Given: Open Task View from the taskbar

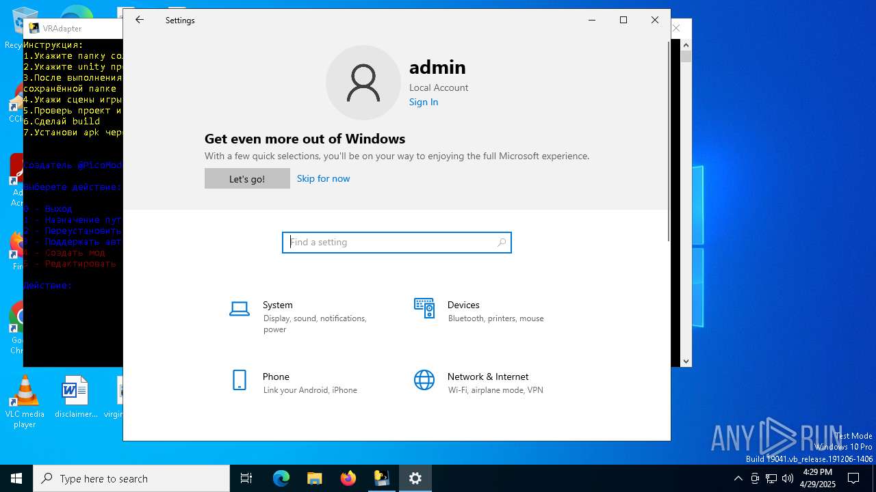Looking at the screenshot, I should [246, 478].
